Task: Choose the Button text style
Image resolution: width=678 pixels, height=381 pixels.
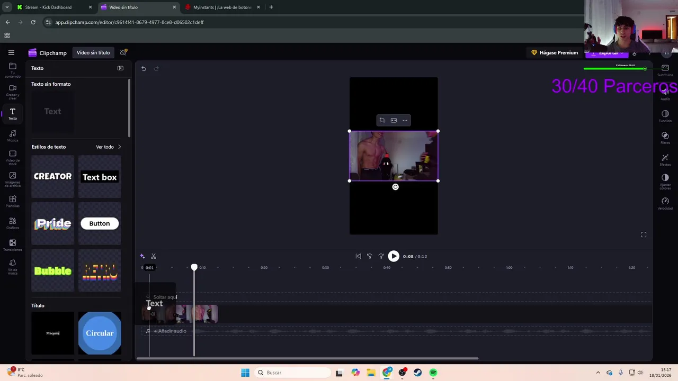Action: 100,223
